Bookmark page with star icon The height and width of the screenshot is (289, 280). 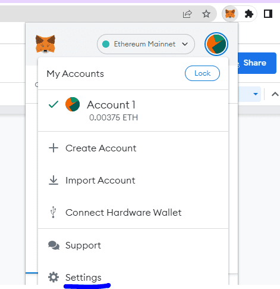click(206, 14)
